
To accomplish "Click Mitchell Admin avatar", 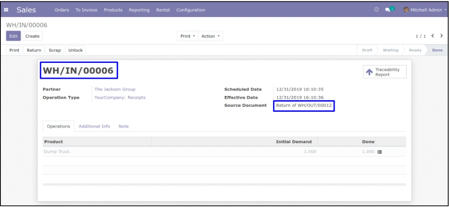I will click(405, 10).
